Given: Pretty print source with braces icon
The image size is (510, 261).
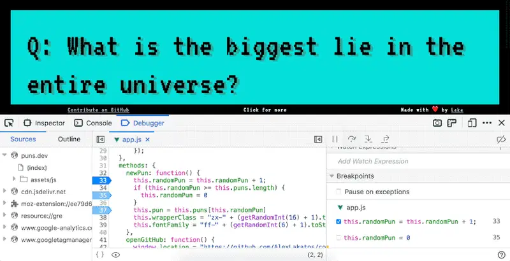Looking at the screenshot, I should tap(100, 254).
